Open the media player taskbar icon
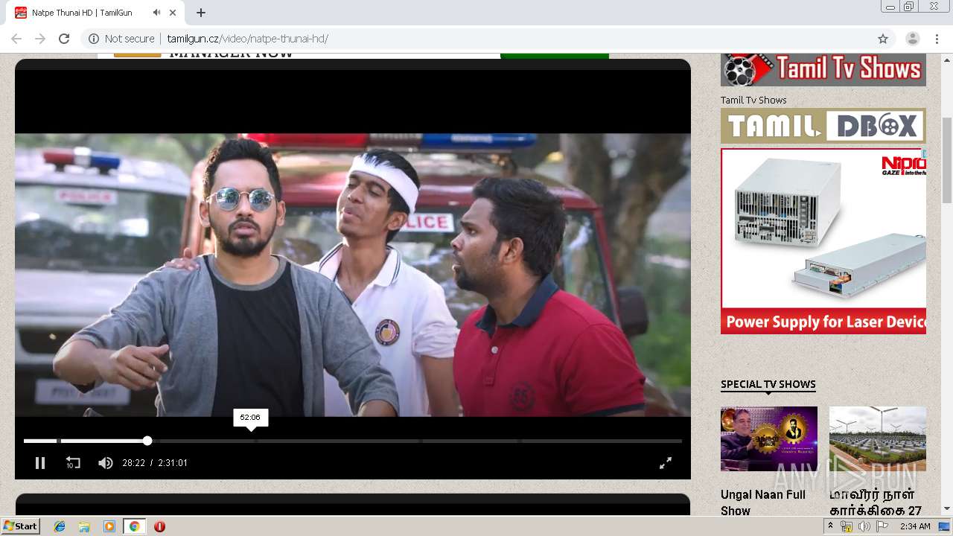The width and height of the screenshot is (953, 536). coord(109,526)
